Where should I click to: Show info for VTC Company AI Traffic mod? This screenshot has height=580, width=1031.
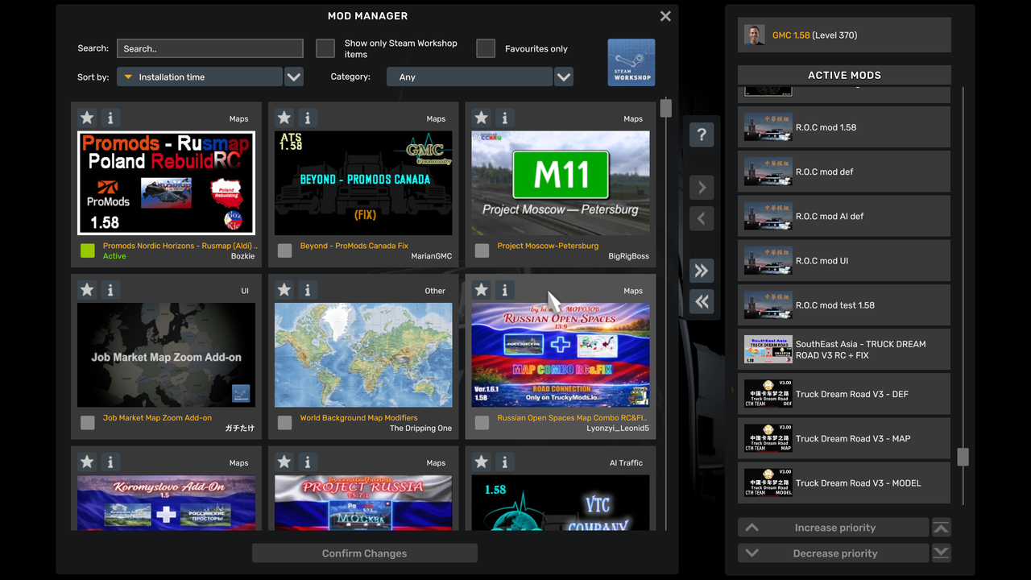tap(505, 462)
